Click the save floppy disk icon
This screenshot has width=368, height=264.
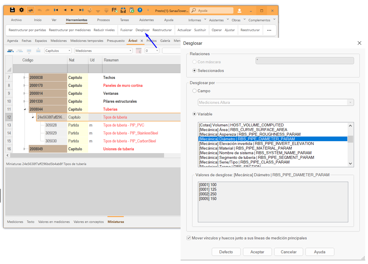12,10
